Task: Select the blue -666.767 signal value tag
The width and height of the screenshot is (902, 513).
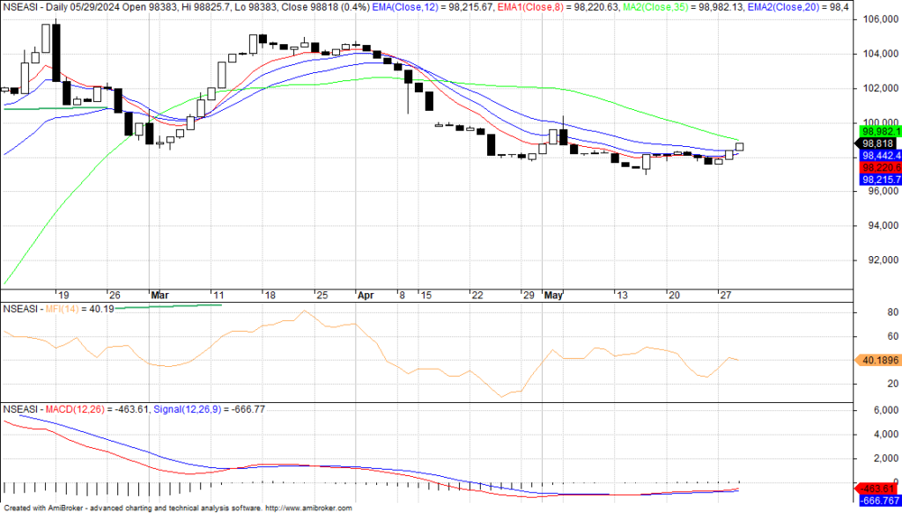Action: 878,501
